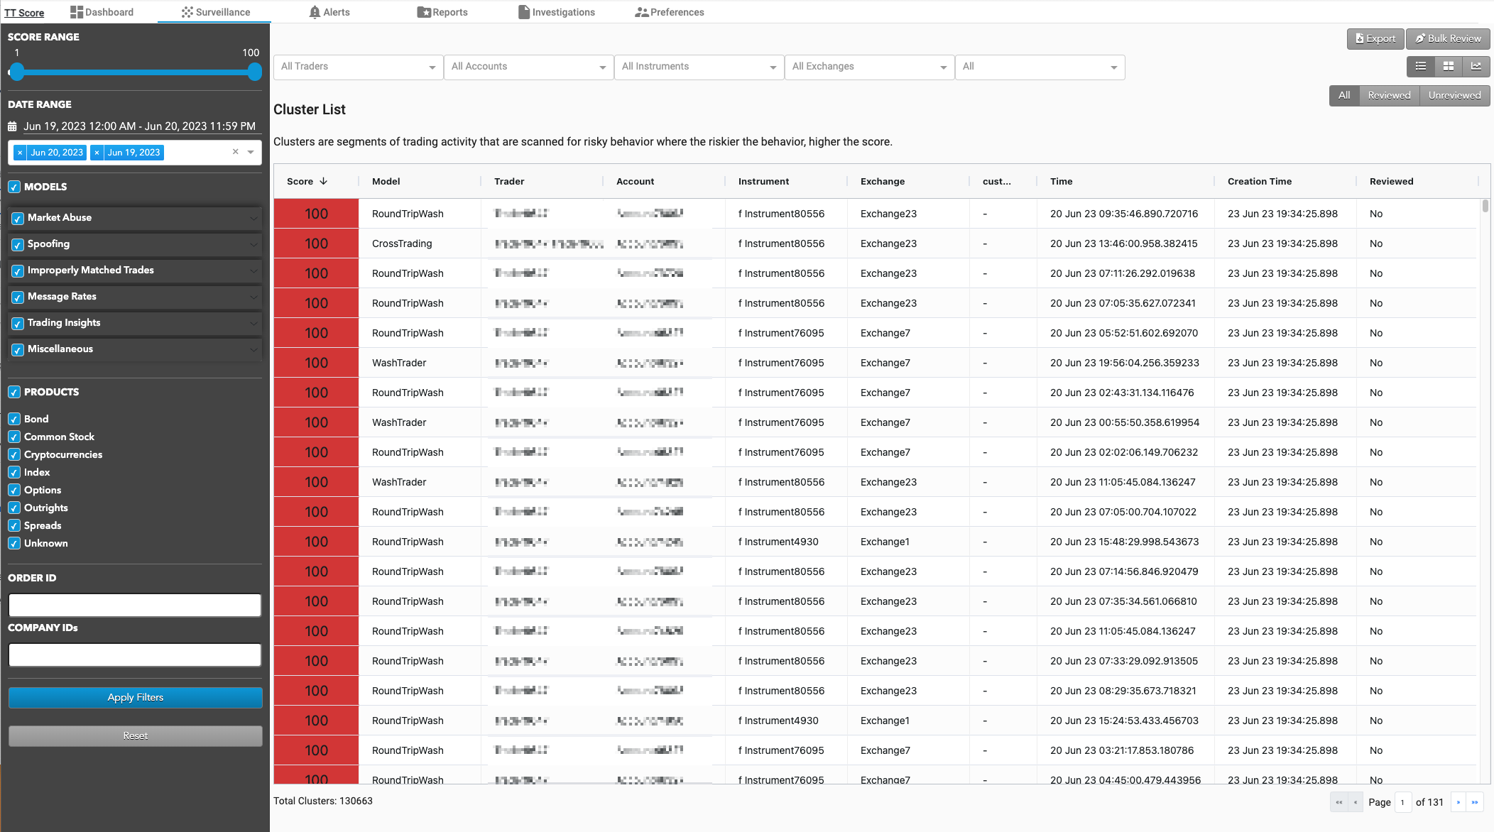Image resolution: width=1494 pixels, height=832 pixels.
Task: Click the minimum score slider handle
Action: click(17, 72)
